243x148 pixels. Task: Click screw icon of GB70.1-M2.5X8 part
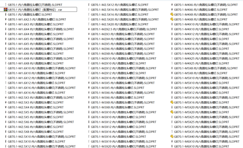pos(6,132)
